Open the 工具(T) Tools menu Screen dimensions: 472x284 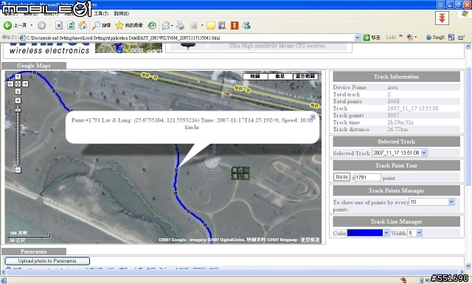pyautogui.click(x=101, y=13)
